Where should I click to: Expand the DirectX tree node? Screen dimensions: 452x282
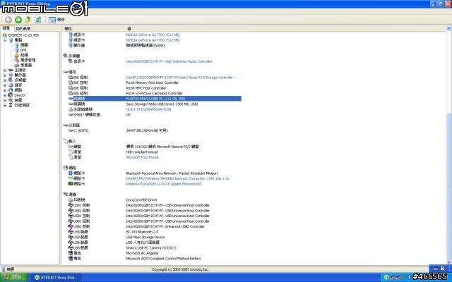coord(5,95)
